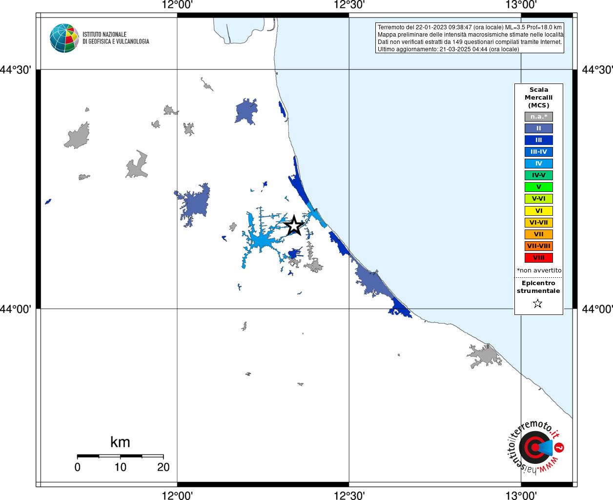613x500 pixels.
Task: Click the black-and-white scale bar
Action: tap(121, 456)
